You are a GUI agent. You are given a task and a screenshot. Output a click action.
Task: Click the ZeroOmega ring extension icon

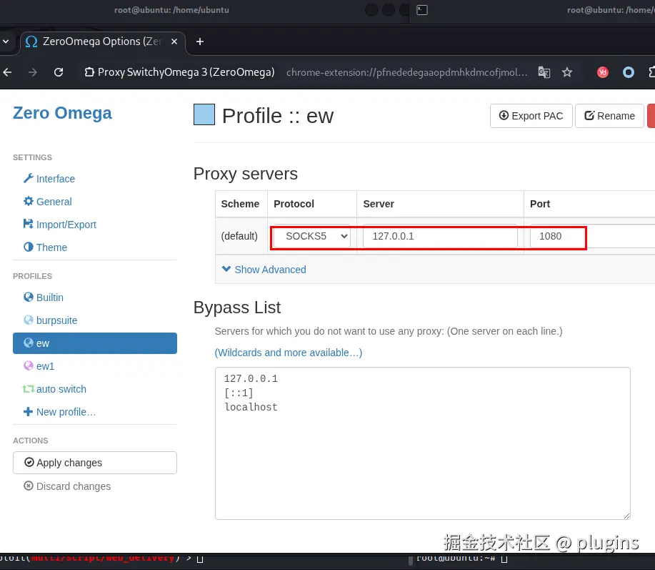(629, 72)
